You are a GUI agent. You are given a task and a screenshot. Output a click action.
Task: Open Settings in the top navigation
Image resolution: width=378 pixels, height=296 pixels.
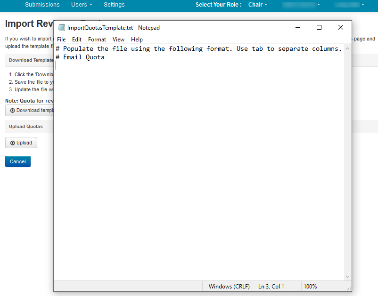[x=114, y=5]
